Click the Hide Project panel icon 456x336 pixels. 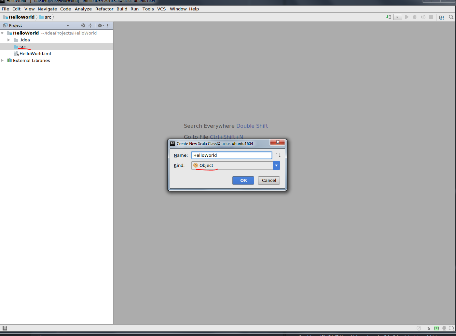pyautogui.click(x=109, y=25)
